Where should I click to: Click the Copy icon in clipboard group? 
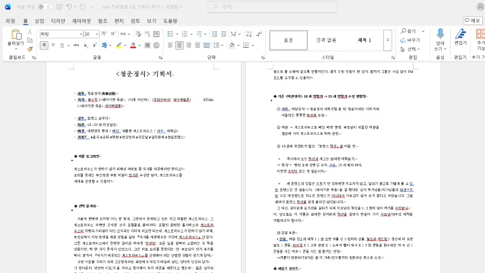tap(30, 40)
